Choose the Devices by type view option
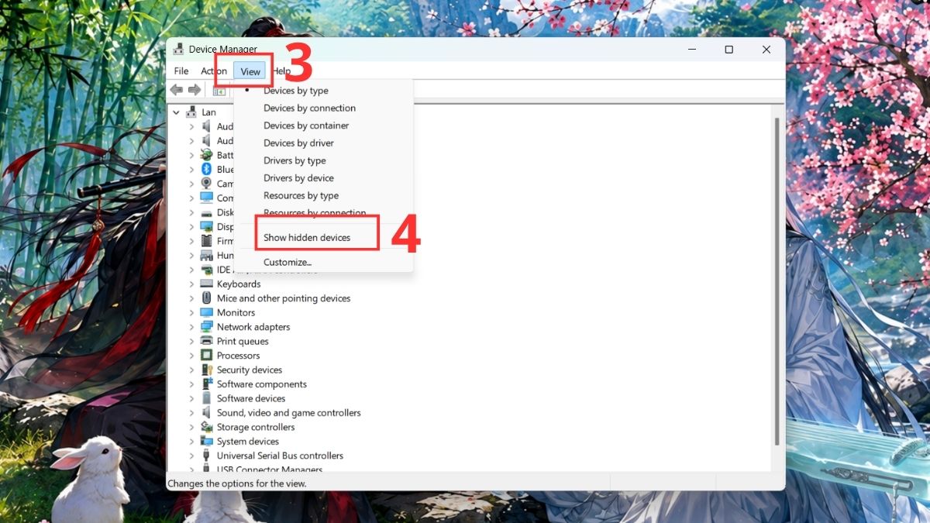Viewport: 930px width, 523px height. [296, 91]
